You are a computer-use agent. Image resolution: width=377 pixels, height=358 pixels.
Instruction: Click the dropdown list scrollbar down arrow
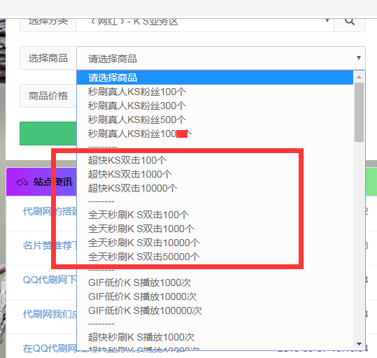[359, 344]
